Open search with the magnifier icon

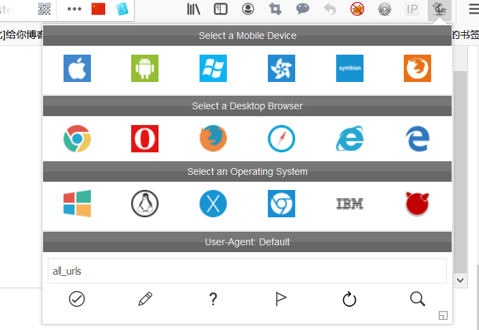[x=418, y=299]
